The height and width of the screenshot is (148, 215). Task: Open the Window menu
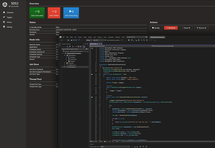(x=118, y=37)
